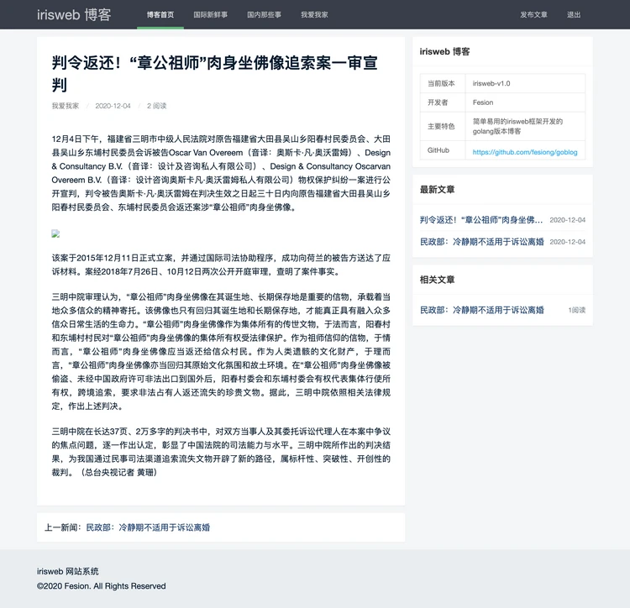Image resolution: width=630 pixels, height=608 pixels.
Task: Click the 2020-12-04 date under the article title
Action: point(113,106)
